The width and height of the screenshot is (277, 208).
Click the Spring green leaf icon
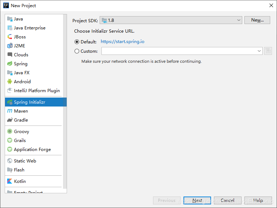(x=10, y=63)
